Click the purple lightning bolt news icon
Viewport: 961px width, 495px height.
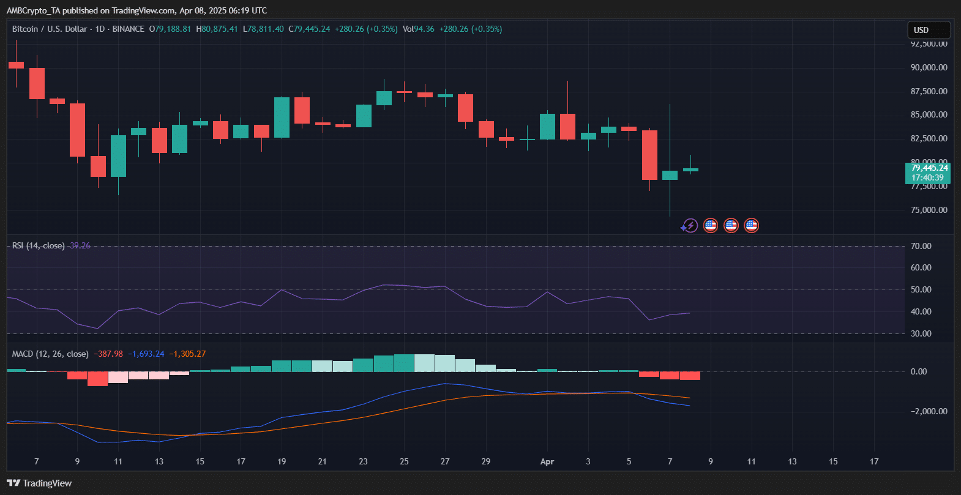(690, 226)
